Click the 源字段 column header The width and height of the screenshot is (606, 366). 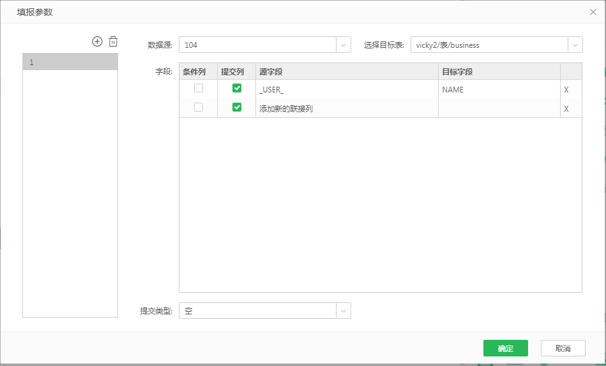click(347, 71)
